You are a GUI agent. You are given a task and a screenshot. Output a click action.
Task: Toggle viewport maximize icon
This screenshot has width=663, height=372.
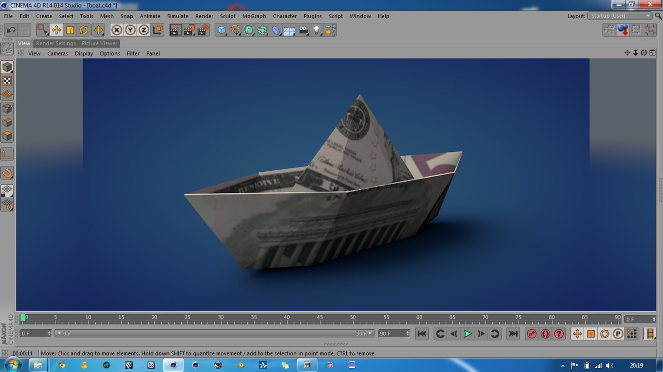point(652,53)
